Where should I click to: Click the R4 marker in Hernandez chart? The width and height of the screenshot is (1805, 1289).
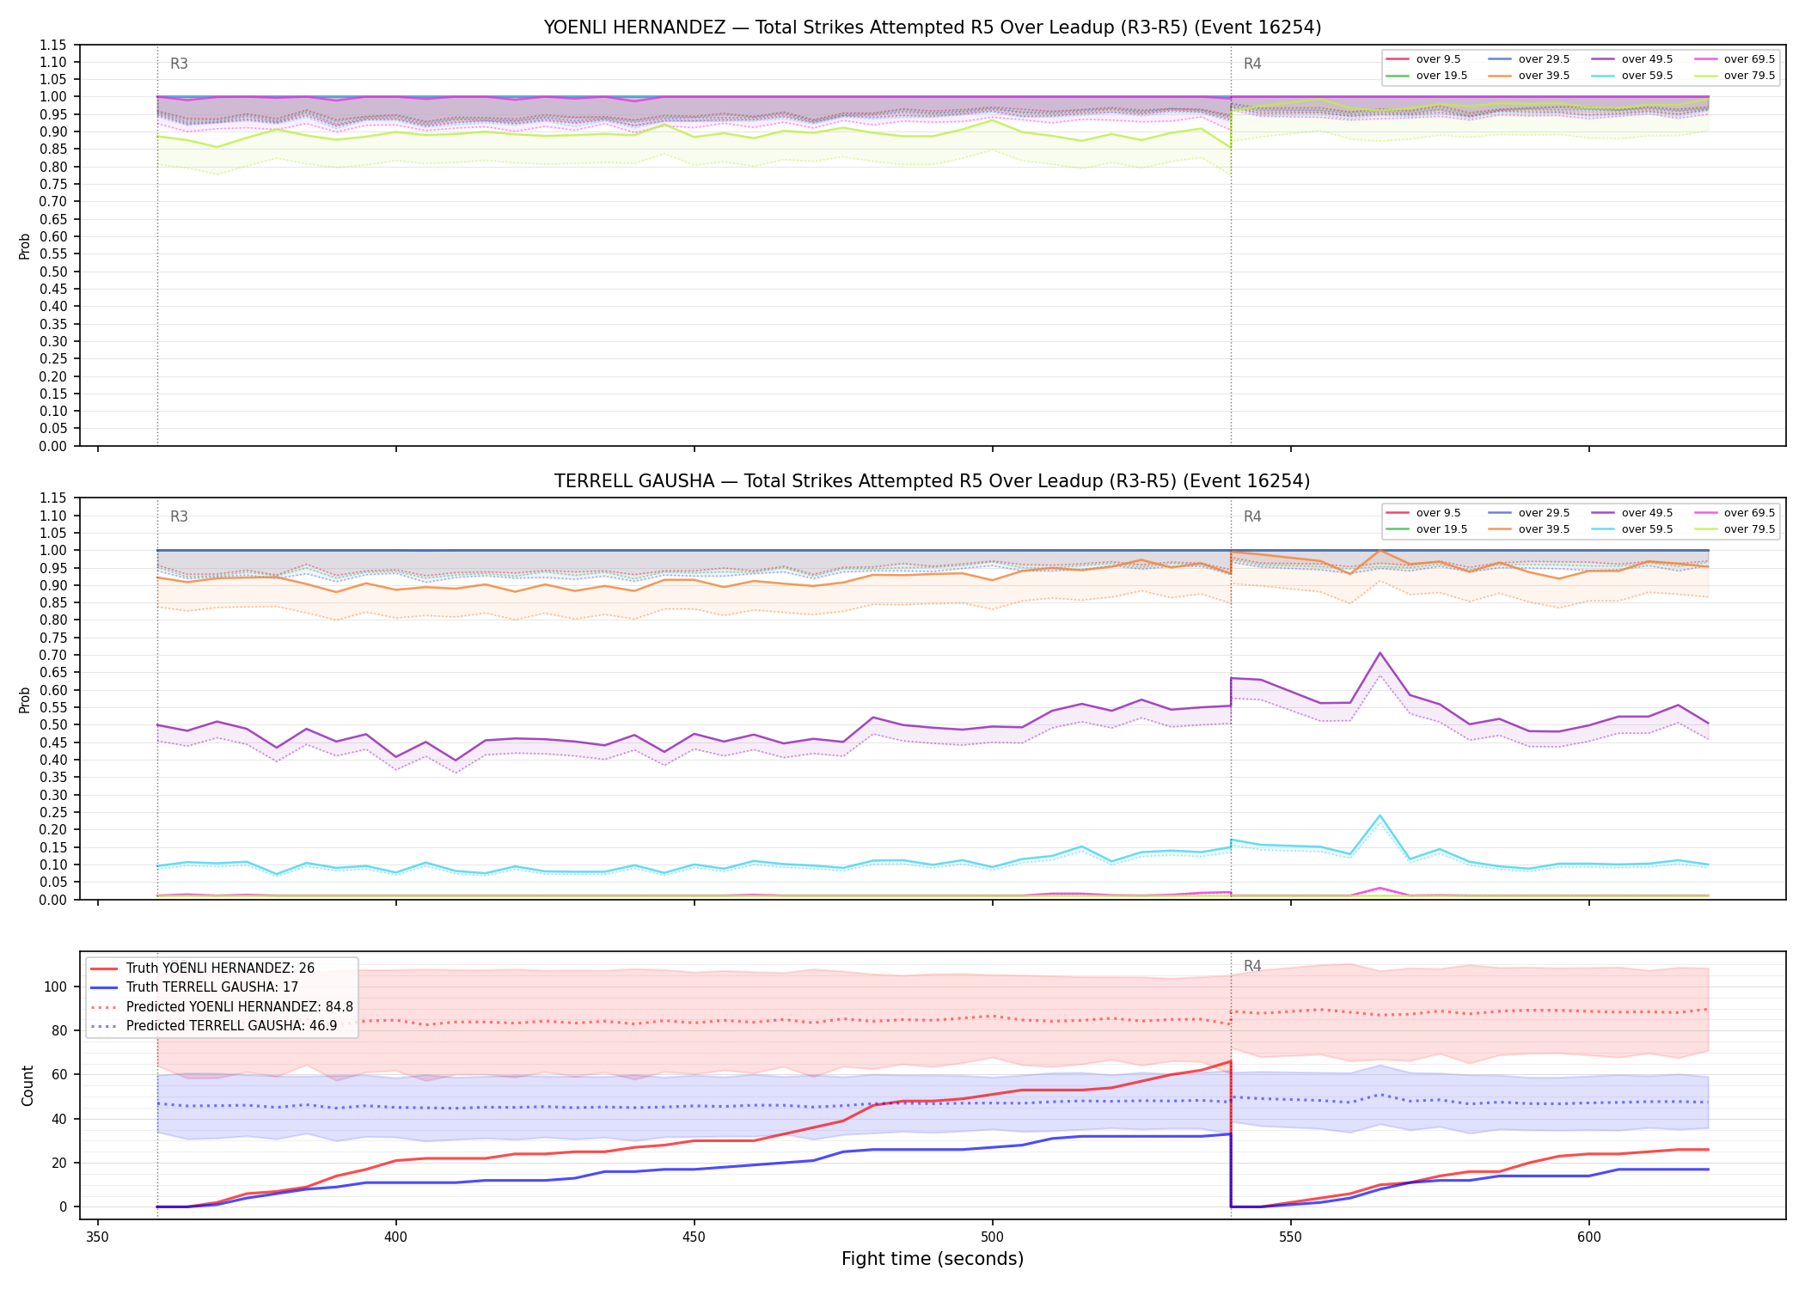tap(1252, 64)
